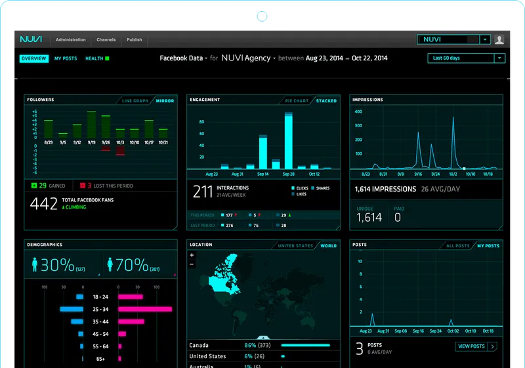Open the Administration menu
This screenshot has height=368, width=525.
tap(71, 39)
